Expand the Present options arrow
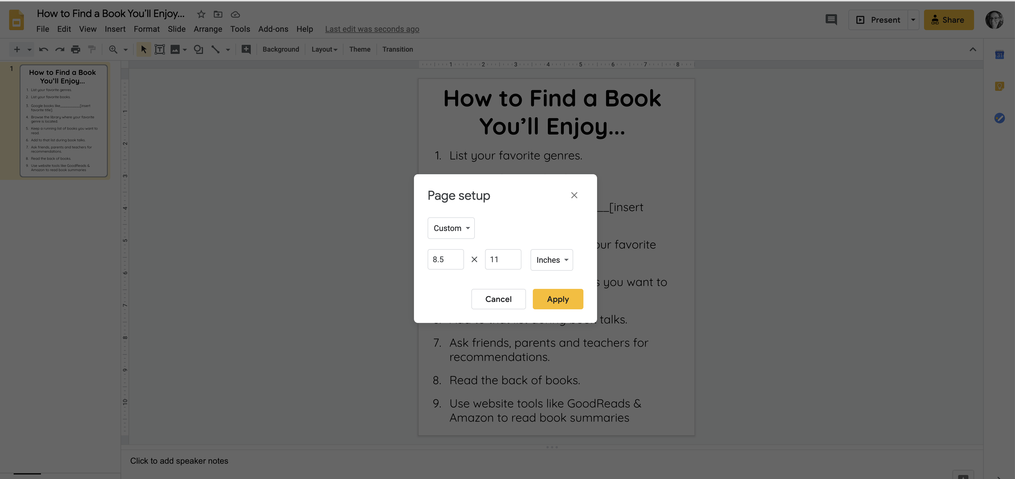 click(913, 20)
